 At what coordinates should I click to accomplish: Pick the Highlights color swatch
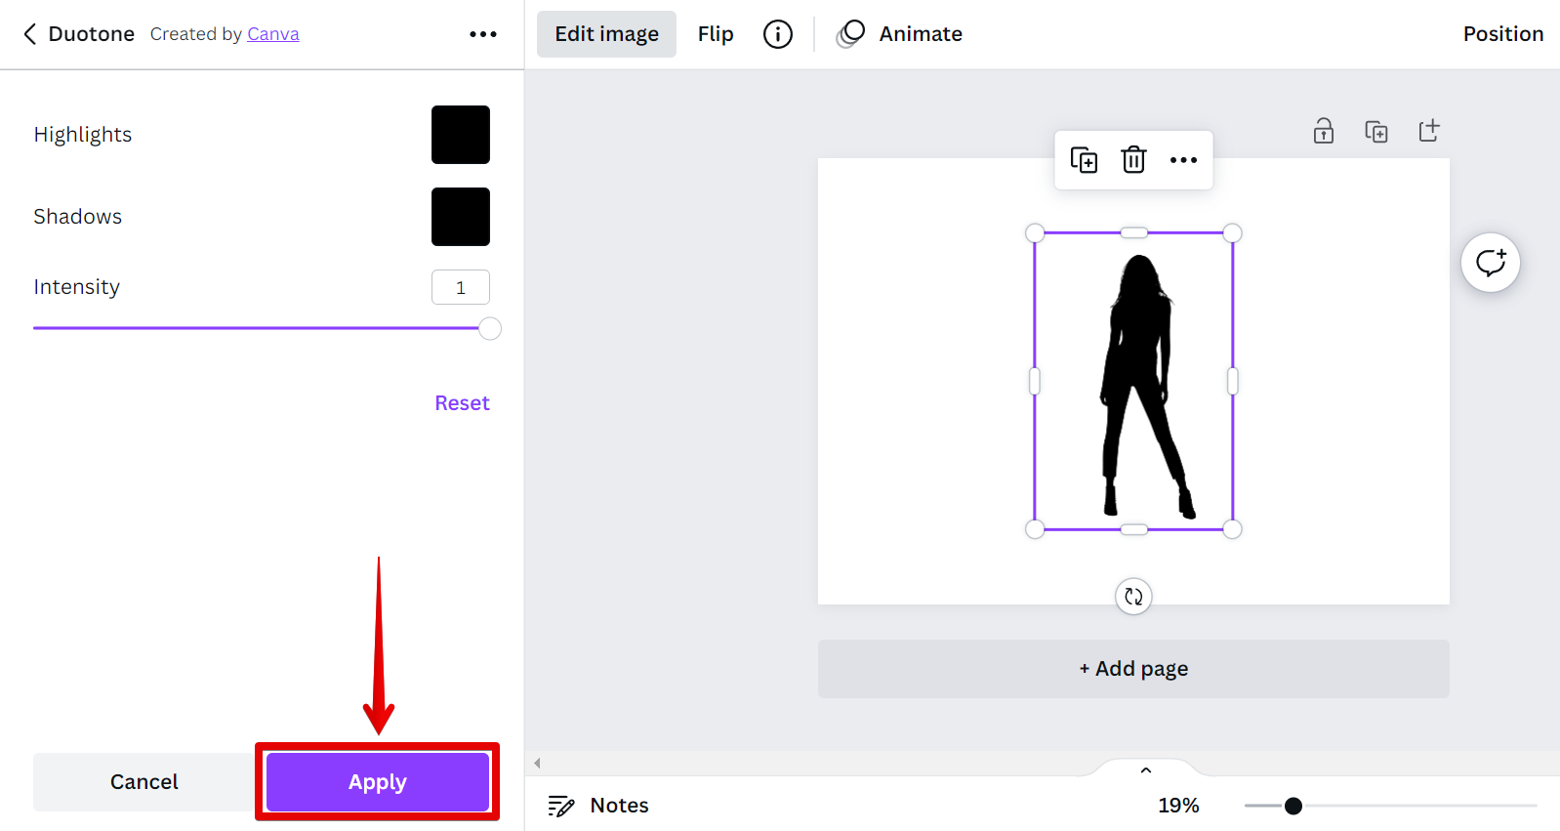click(x=461, y=135)
